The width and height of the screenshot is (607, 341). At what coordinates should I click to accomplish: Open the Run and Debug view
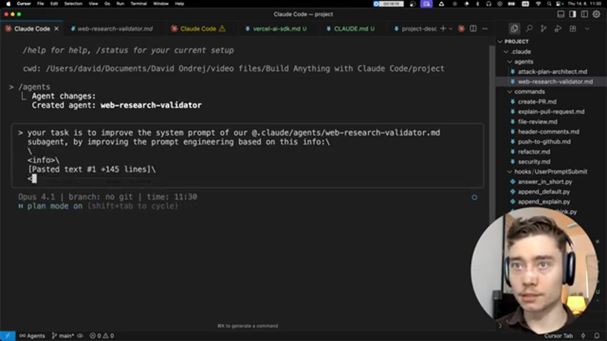[558, 29]
